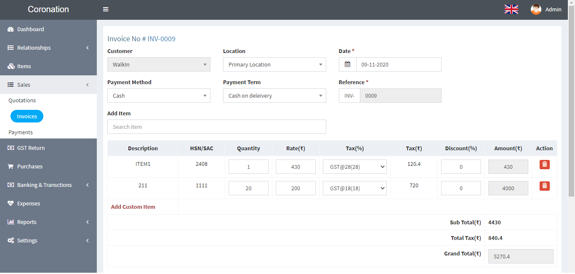The height and width of the screenshot is (274, 575).
Task: Open the GST@28(28) tax dropdown
Action: 355,167
